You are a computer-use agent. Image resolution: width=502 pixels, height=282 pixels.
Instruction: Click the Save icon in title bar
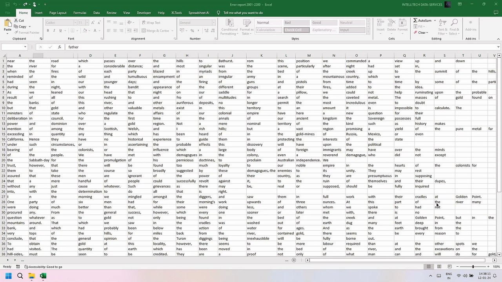[7, 4]
